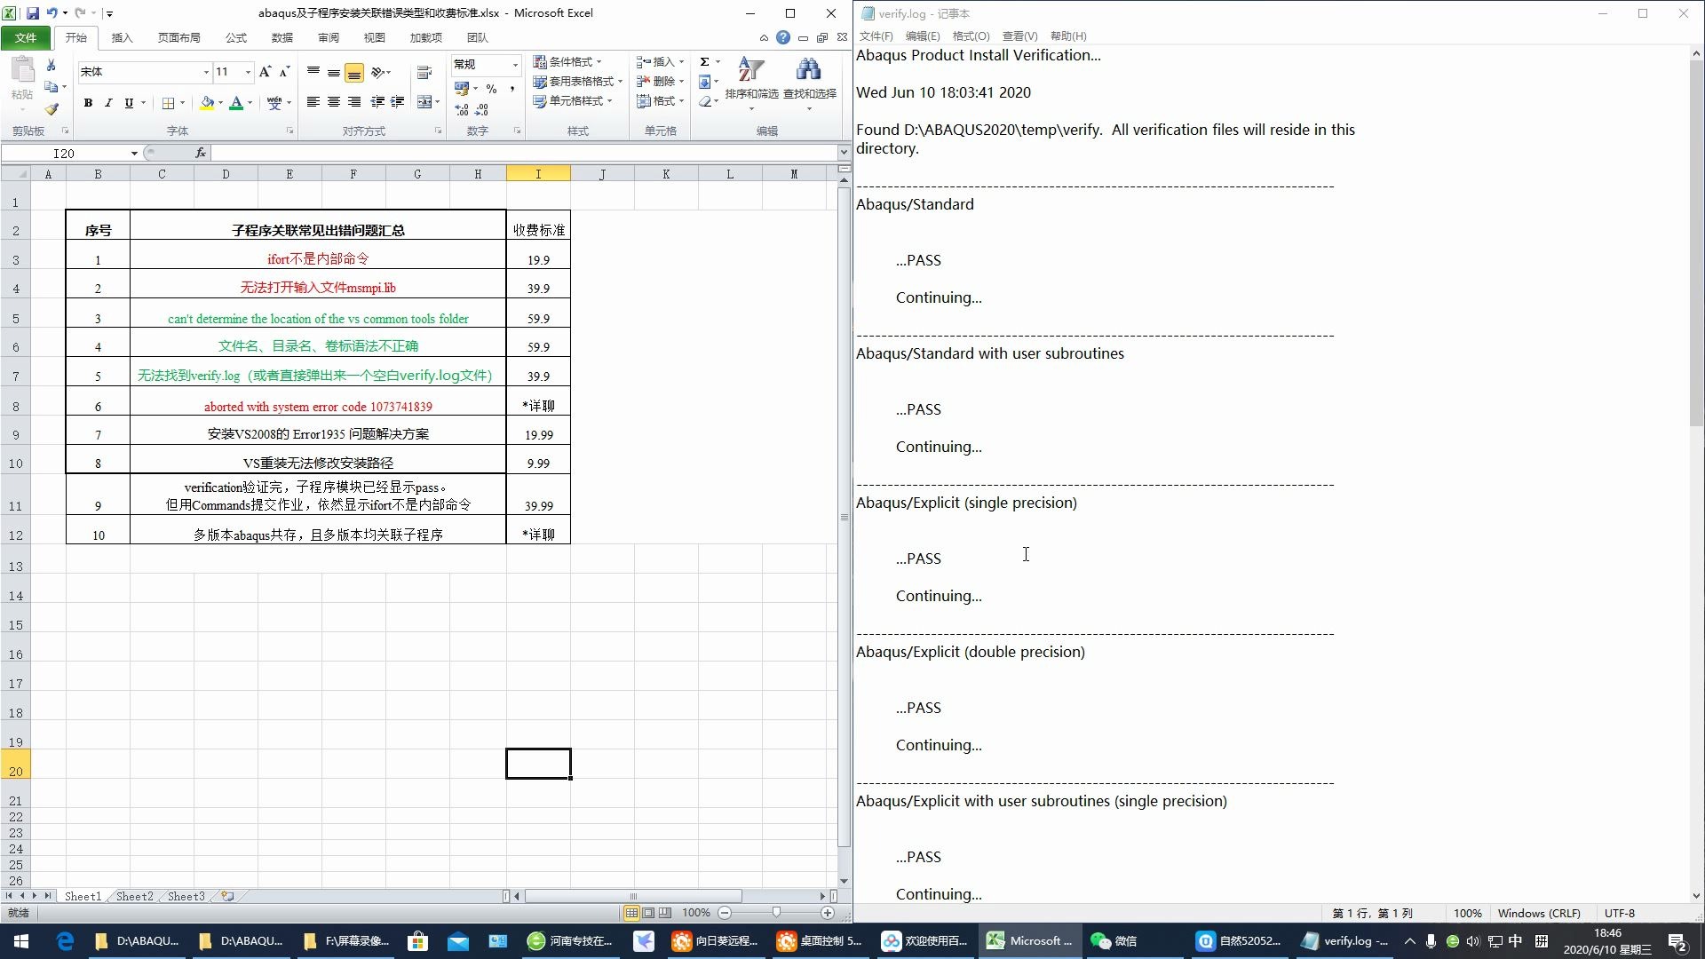
Task: Toggle center text alignment button
Action: [333, 102]
